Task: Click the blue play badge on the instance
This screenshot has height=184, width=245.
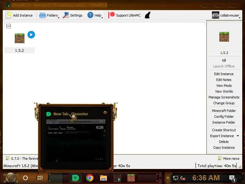Action: (31, 35)
